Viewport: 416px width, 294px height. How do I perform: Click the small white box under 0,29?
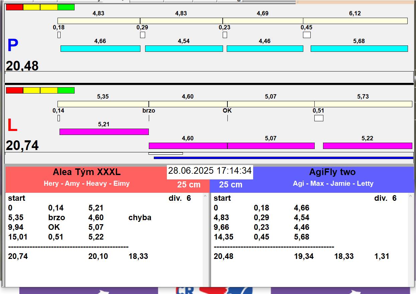click(x=142, y=35)
